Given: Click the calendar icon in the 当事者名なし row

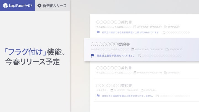Looking at the screenshot, I should (112, 90).
